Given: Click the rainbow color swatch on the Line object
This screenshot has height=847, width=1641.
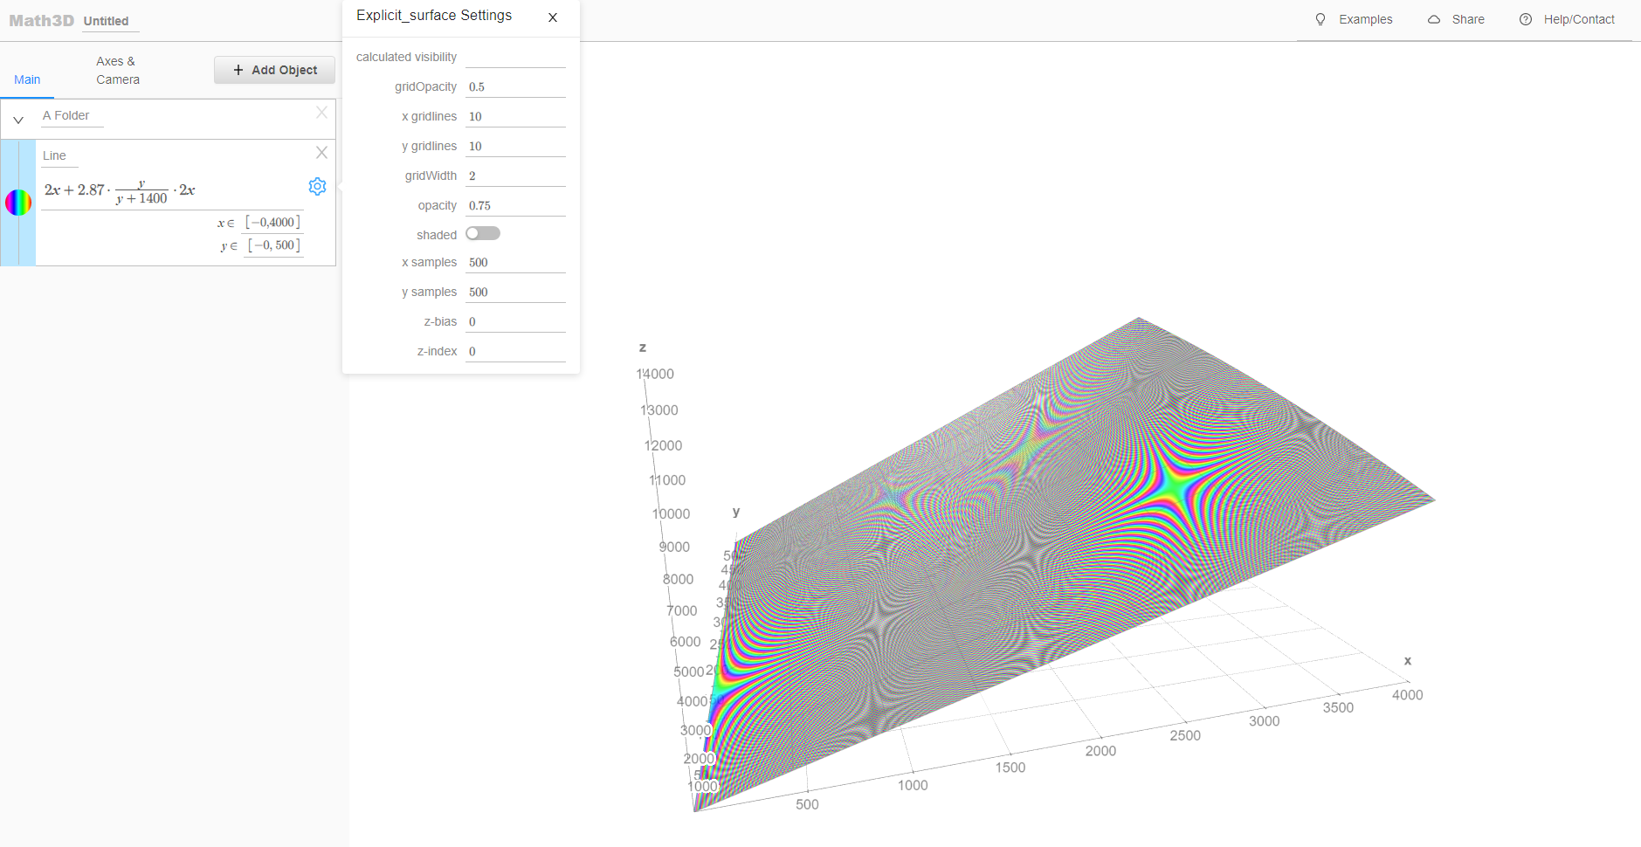Looking at the screenshot, I should pos(18,202).
